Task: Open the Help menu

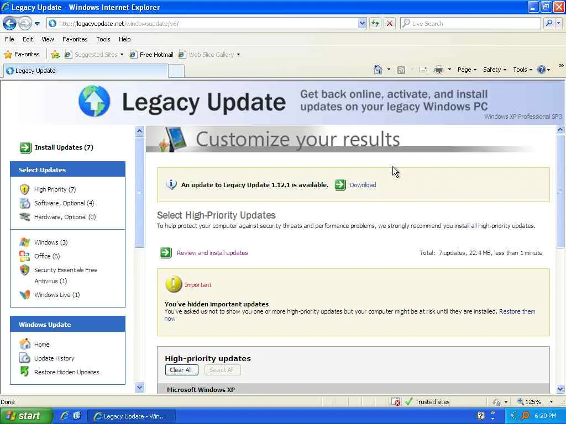Action: (124, 39)
